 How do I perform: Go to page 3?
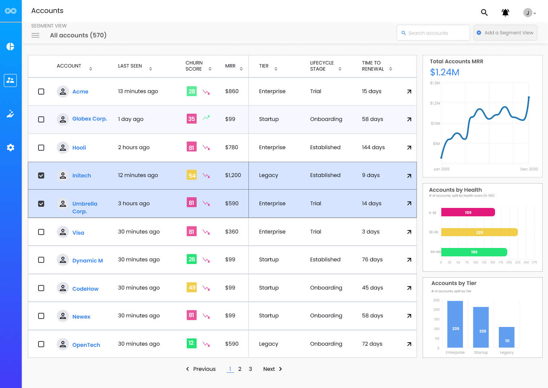click(x=250, y=369)
